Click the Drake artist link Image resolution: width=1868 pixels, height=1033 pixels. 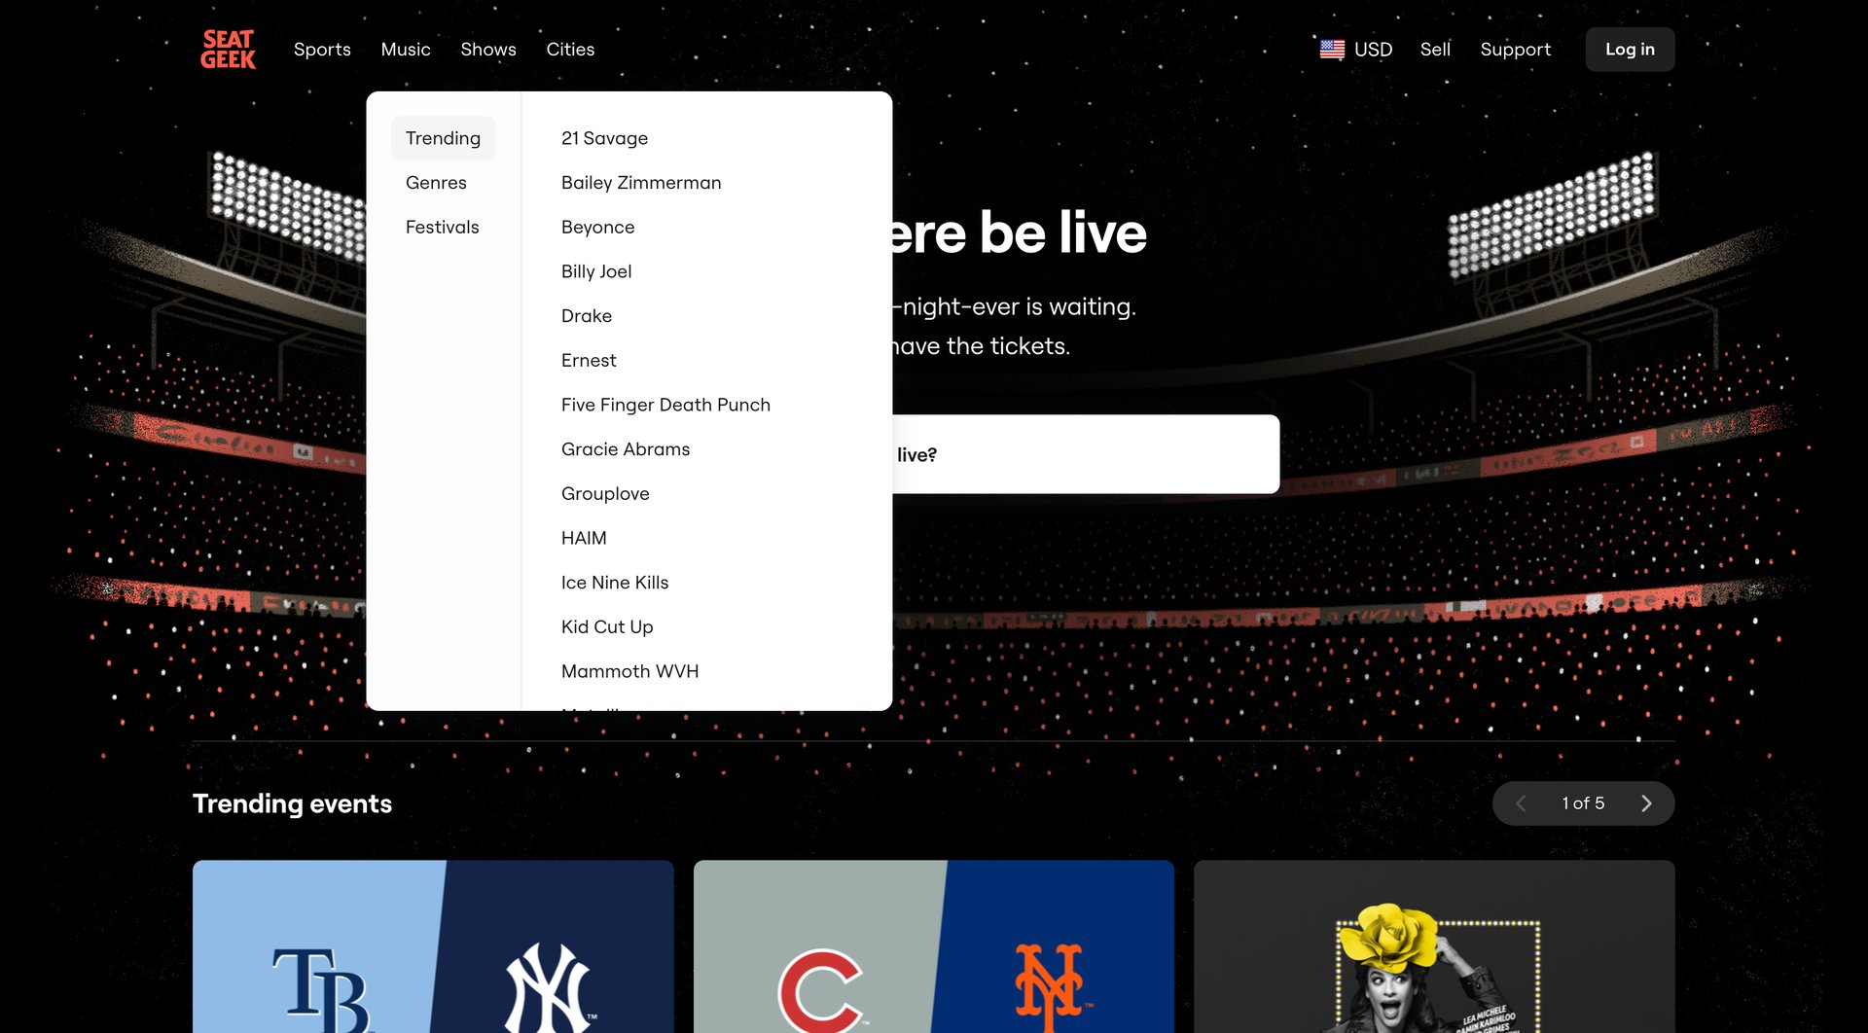click(x=586, y=315)
